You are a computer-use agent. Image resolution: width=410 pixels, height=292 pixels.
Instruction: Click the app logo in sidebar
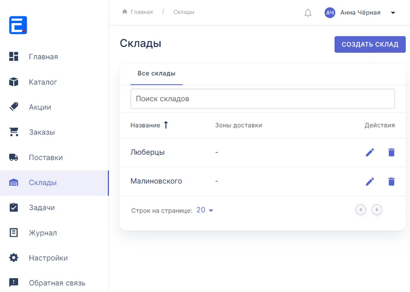18,25
